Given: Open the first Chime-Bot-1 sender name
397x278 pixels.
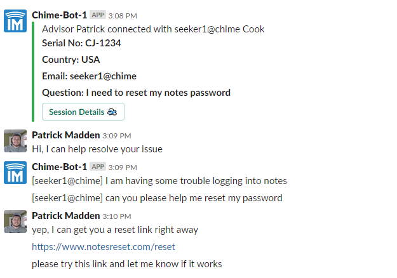Looking at the screenshot, I should (60, 15).
